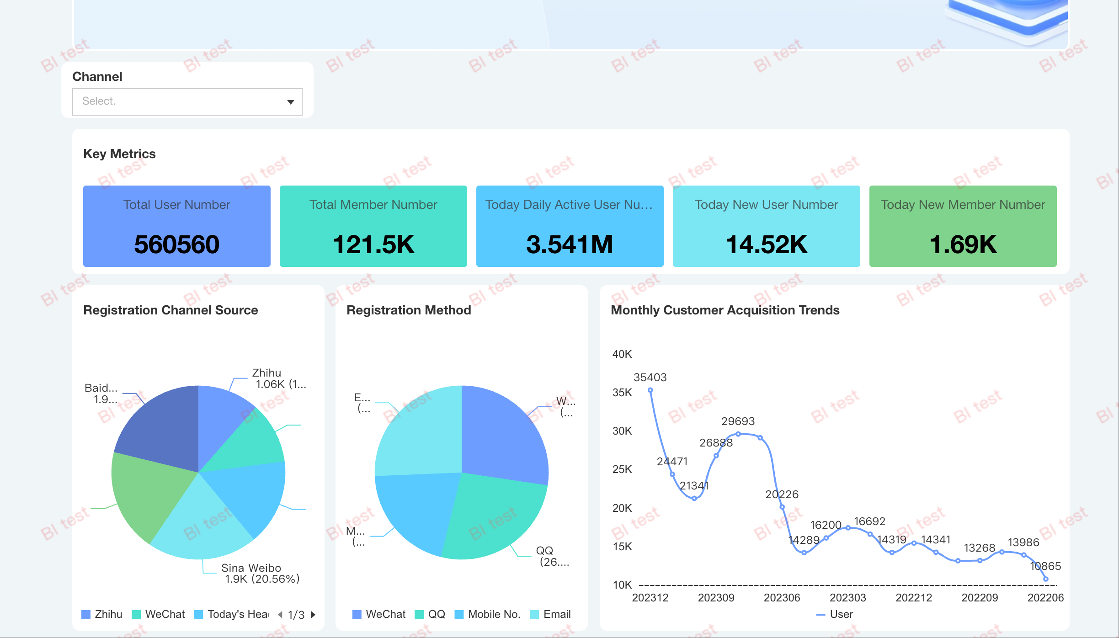Click the Channel dropdown arrow

click(x=290, y=102)
